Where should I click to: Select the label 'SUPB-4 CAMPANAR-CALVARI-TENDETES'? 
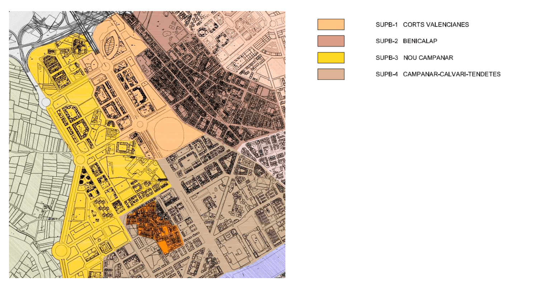point(438,74)
